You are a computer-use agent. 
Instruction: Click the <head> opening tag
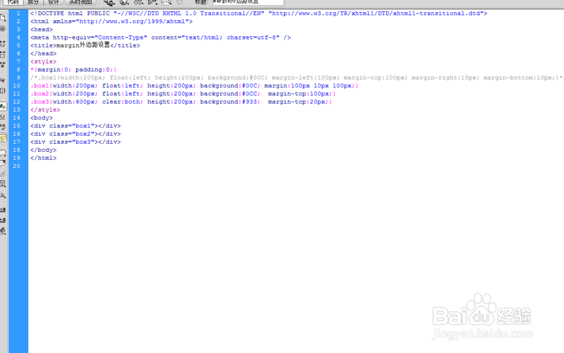coord(41,29)
